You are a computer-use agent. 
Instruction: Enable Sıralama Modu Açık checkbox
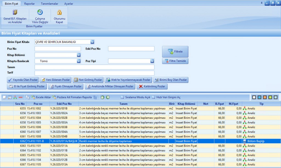tap(123, 97)
